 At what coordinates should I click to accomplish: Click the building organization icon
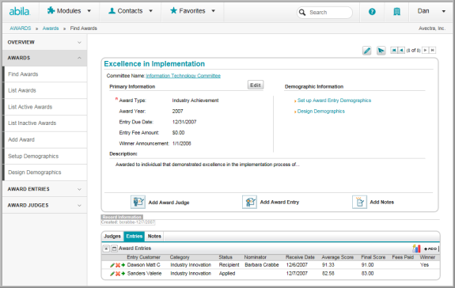click(396, 12)
